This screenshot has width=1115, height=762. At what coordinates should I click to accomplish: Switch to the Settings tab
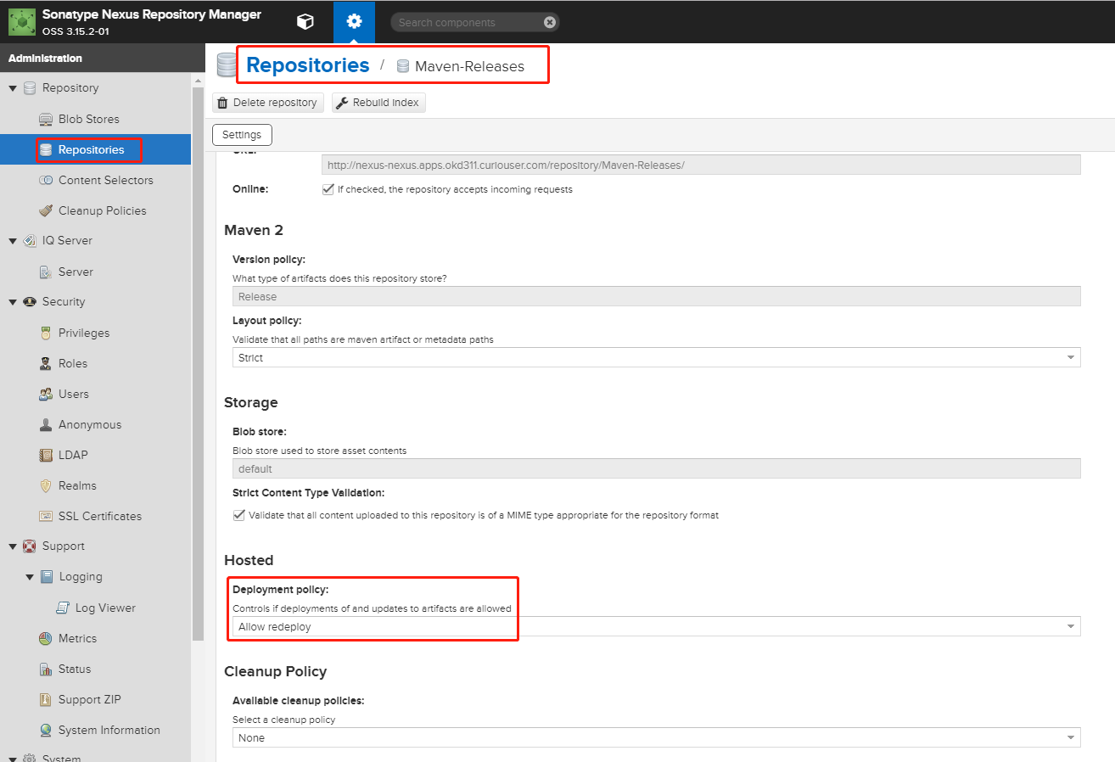pos(242,134)
